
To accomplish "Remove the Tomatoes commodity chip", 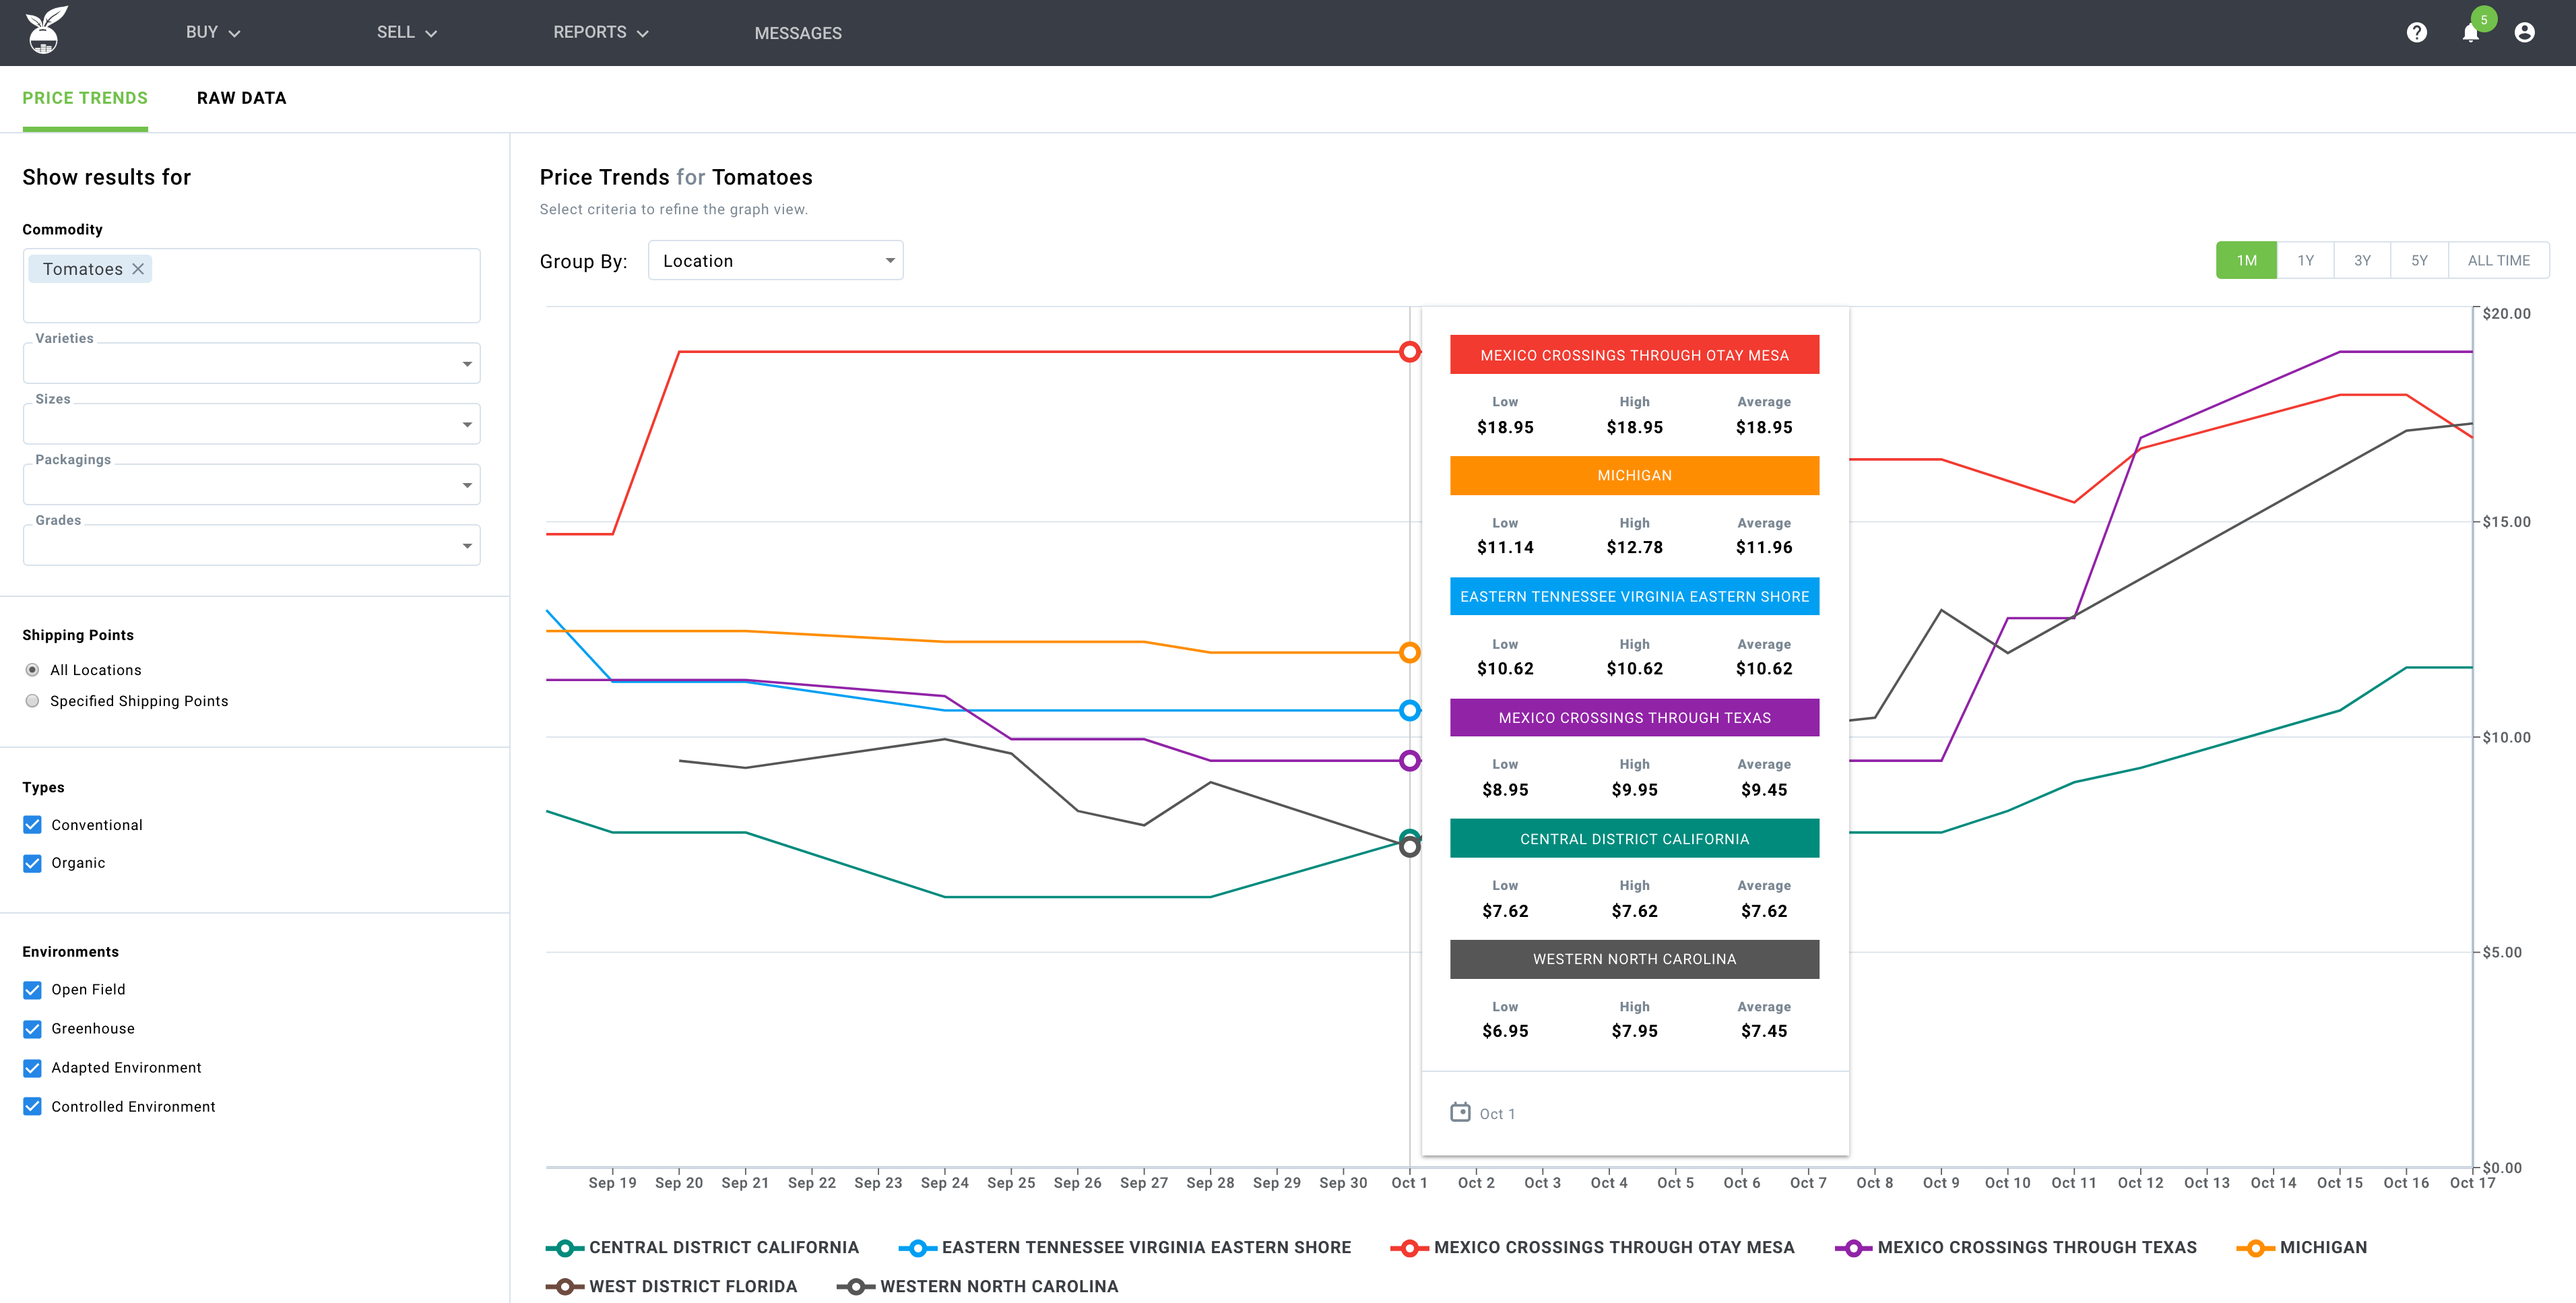I will click(138, 269).
